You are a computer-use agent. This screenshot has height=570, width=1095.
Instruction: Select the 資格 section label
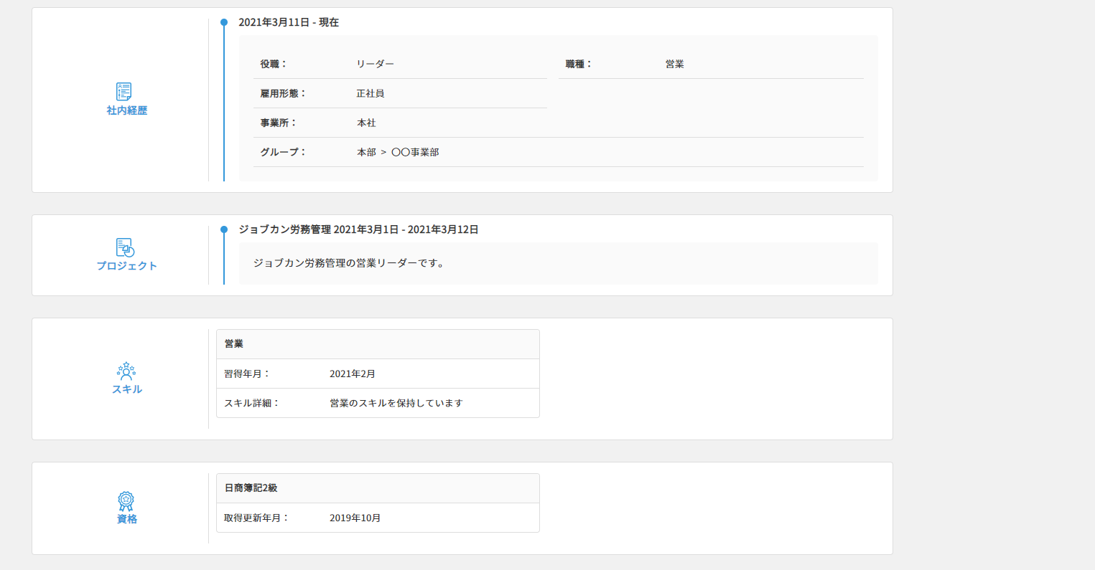click(127, 519)
